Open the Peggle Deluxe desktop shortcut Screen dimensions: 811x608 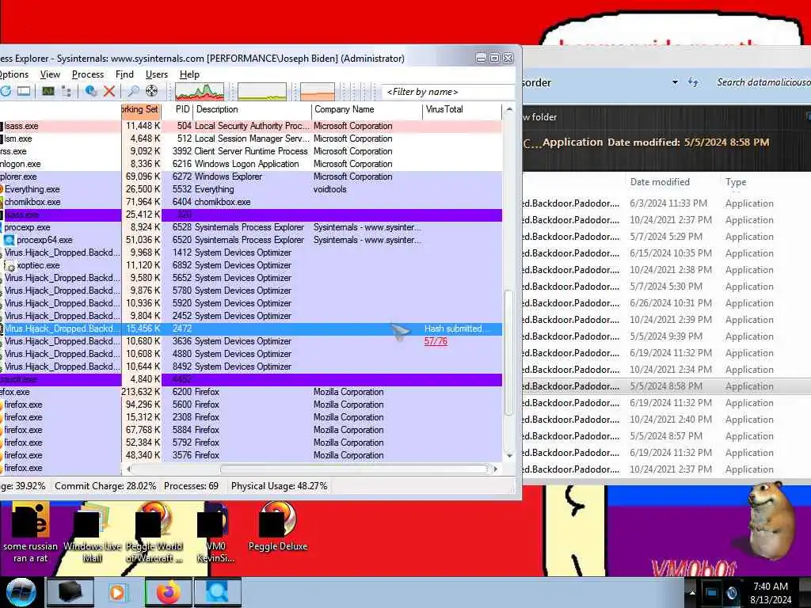click(278, 527)
